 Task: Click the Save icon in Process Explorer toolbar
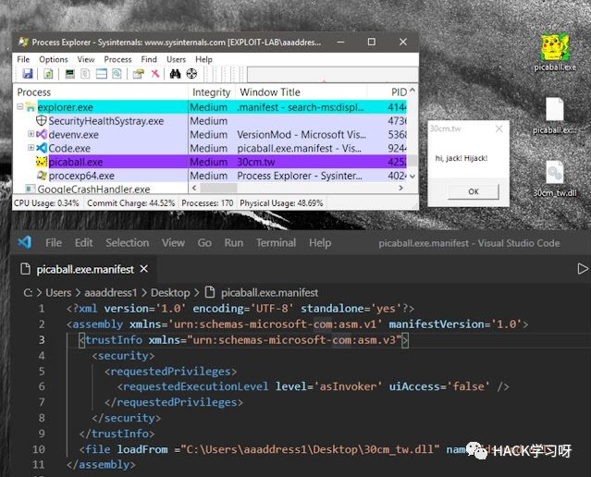(28, 73)
